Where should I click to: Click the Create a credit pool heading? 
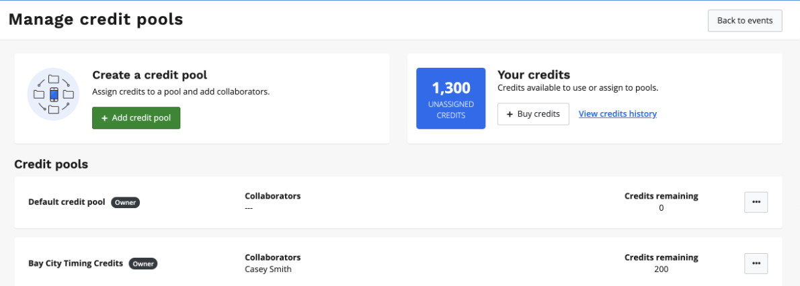pyautogui.click(x=149, y=75)
